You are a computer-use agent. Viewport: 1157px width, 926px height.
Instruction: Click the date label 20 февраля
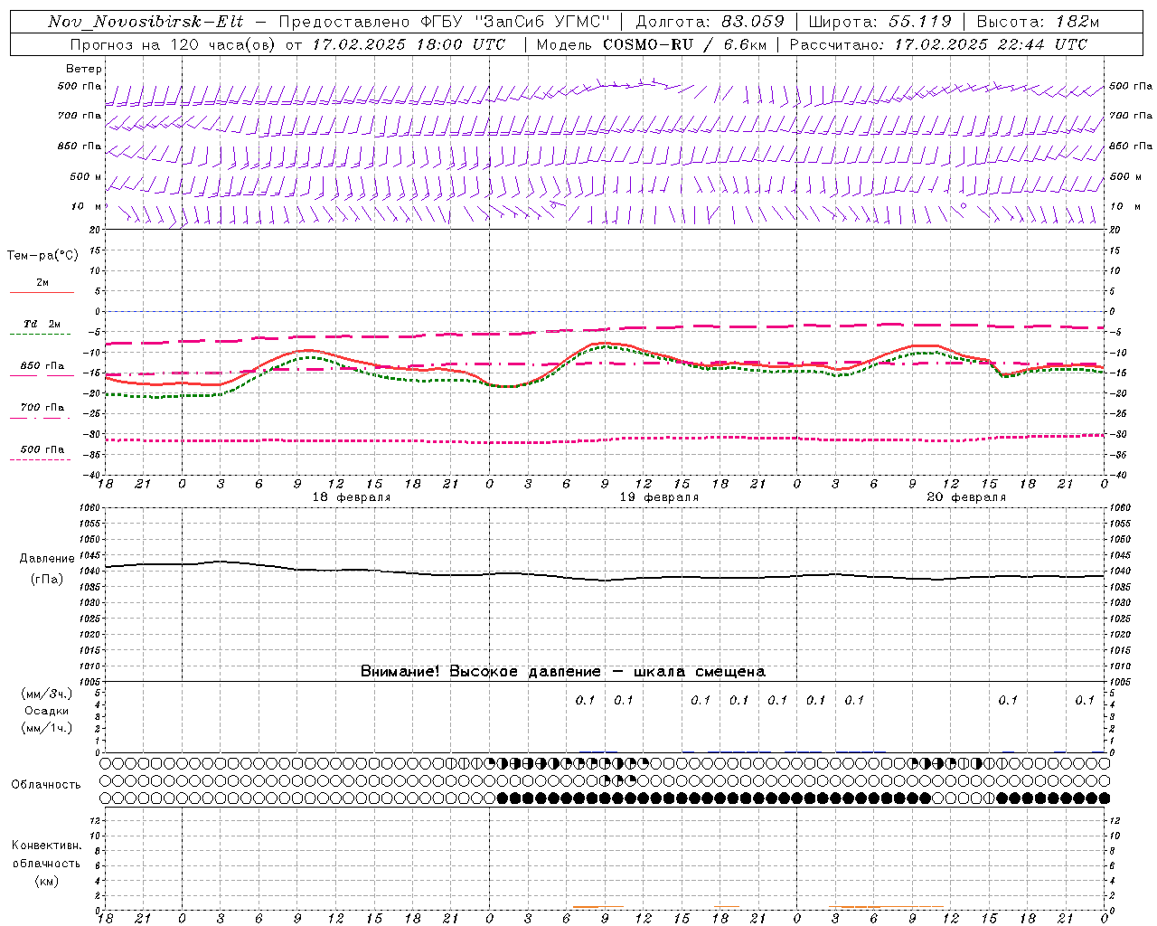(x=965, y=497)
